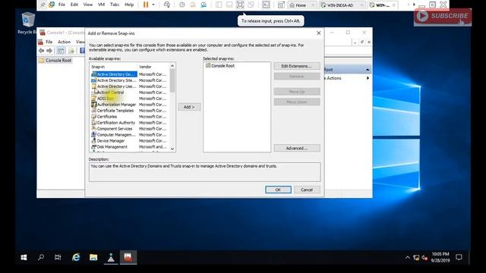Select Computer Management snap-in
This screenshot has height=273, width=486.
pyautogui.click(x=130, y=135)
